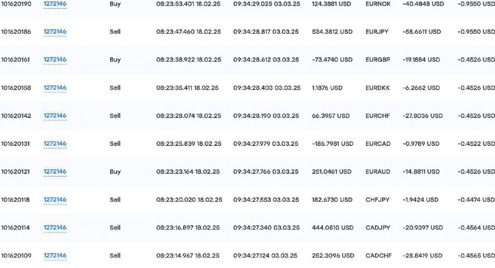The height and width of the screenshot is (268, 495).
Task: Select the CHFJPY symbol cell
Action: [x=377, y=199]
